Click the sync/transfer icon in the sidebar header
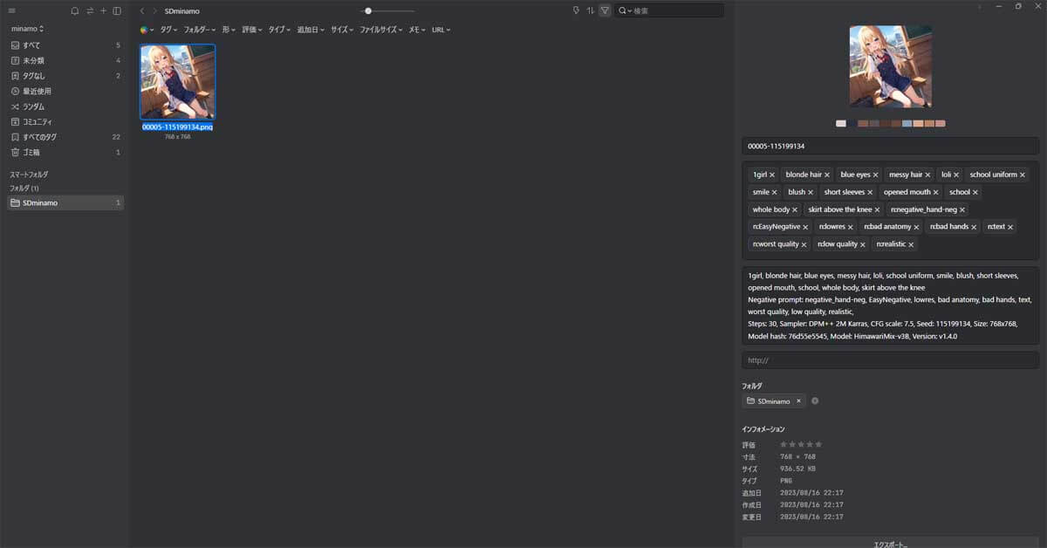The image size is (1047, 548). pyautogui.click(x=90, y=10)
